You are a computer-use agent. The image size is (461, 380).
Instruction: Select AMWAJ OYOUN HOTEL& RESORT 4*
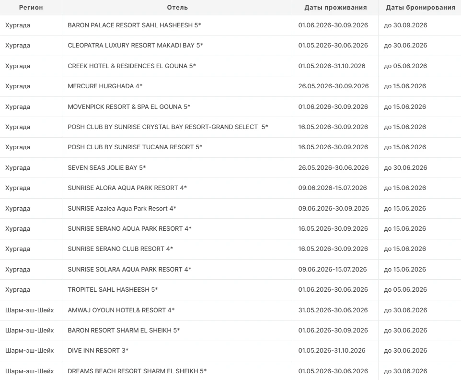pyautogui.click(x=121, y=310)
